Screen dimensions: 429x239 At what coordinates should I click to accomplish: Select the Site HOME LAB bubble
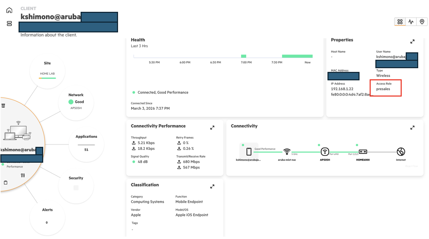point(47,71)
